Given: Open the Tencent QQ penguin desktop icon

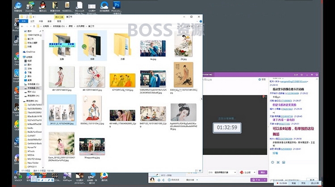Looking at the screenshot, I should tap(43, 7).
